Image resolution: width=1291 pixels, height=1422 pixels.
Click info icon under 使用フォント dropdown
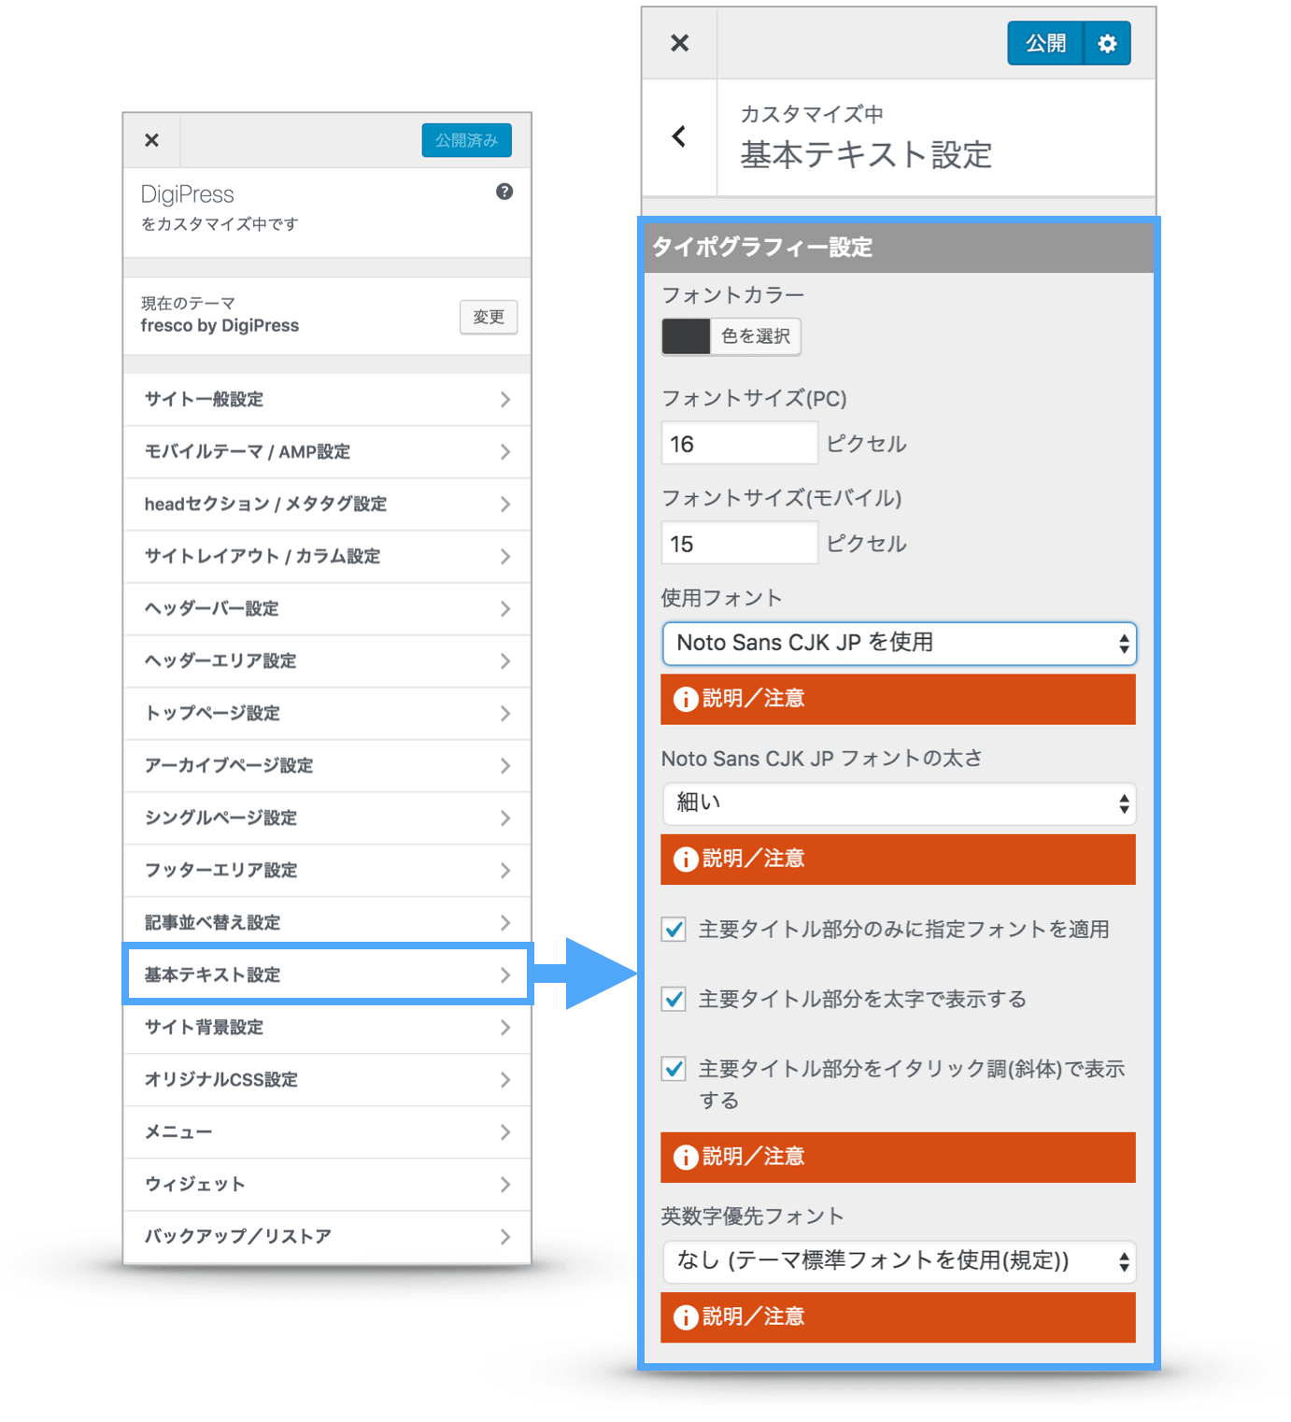pyautogui.click(x=686, y=699)
